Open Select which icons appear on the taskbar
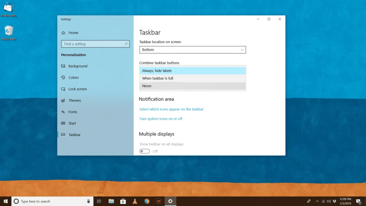The image size is (366, 206). pyautogui.click(x=171, y=109)
